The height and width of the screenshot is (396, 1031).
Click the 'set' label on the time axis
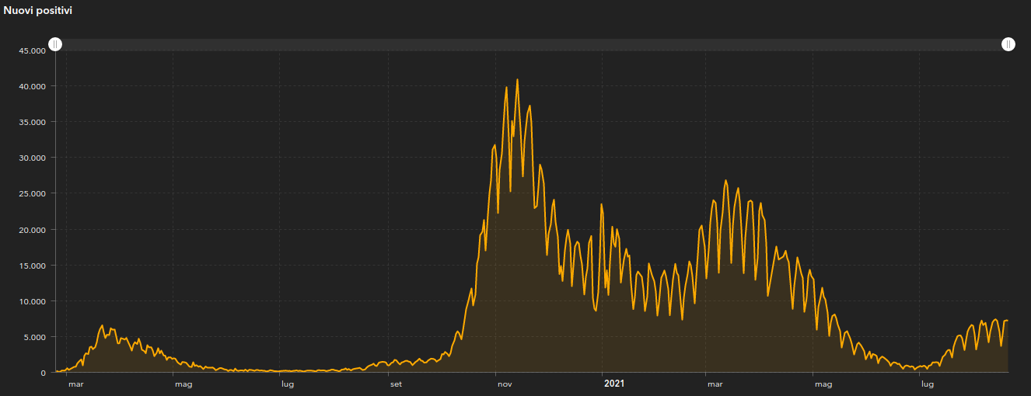[396, 384]
